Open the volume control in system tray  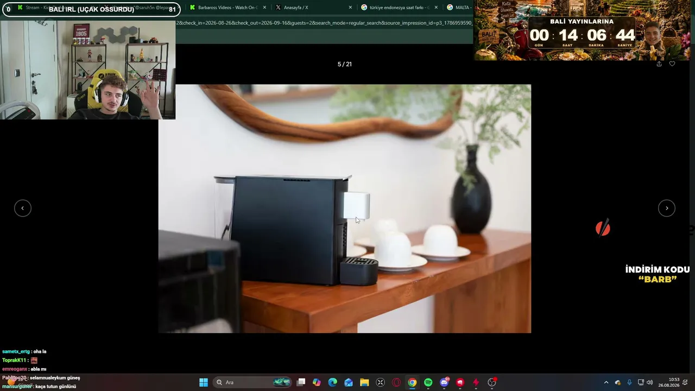pyautogui.click(x=650, y=382)
